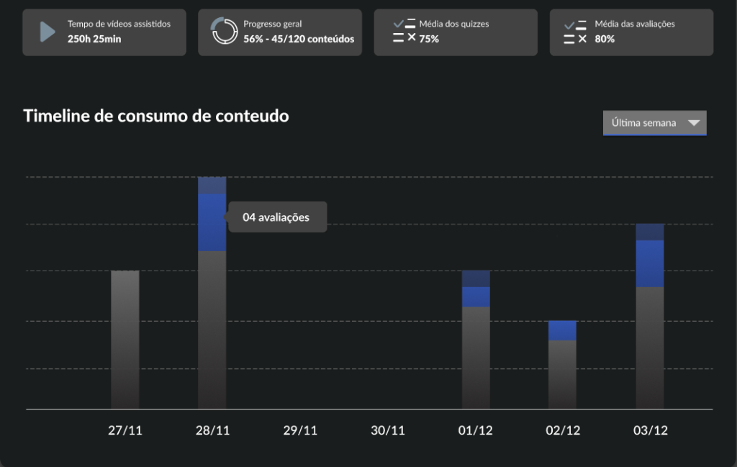737x467 pixels.
Task: Click the chevron arrow on the time filter
Action: pyautogui.click(x=694, y=122)
